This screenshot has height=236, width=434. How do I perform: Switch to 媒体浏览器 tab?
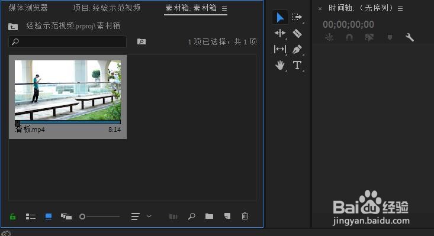point(28,8)
